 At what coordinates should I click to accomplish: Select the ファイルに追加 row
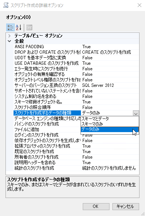[x=47, y=130]
